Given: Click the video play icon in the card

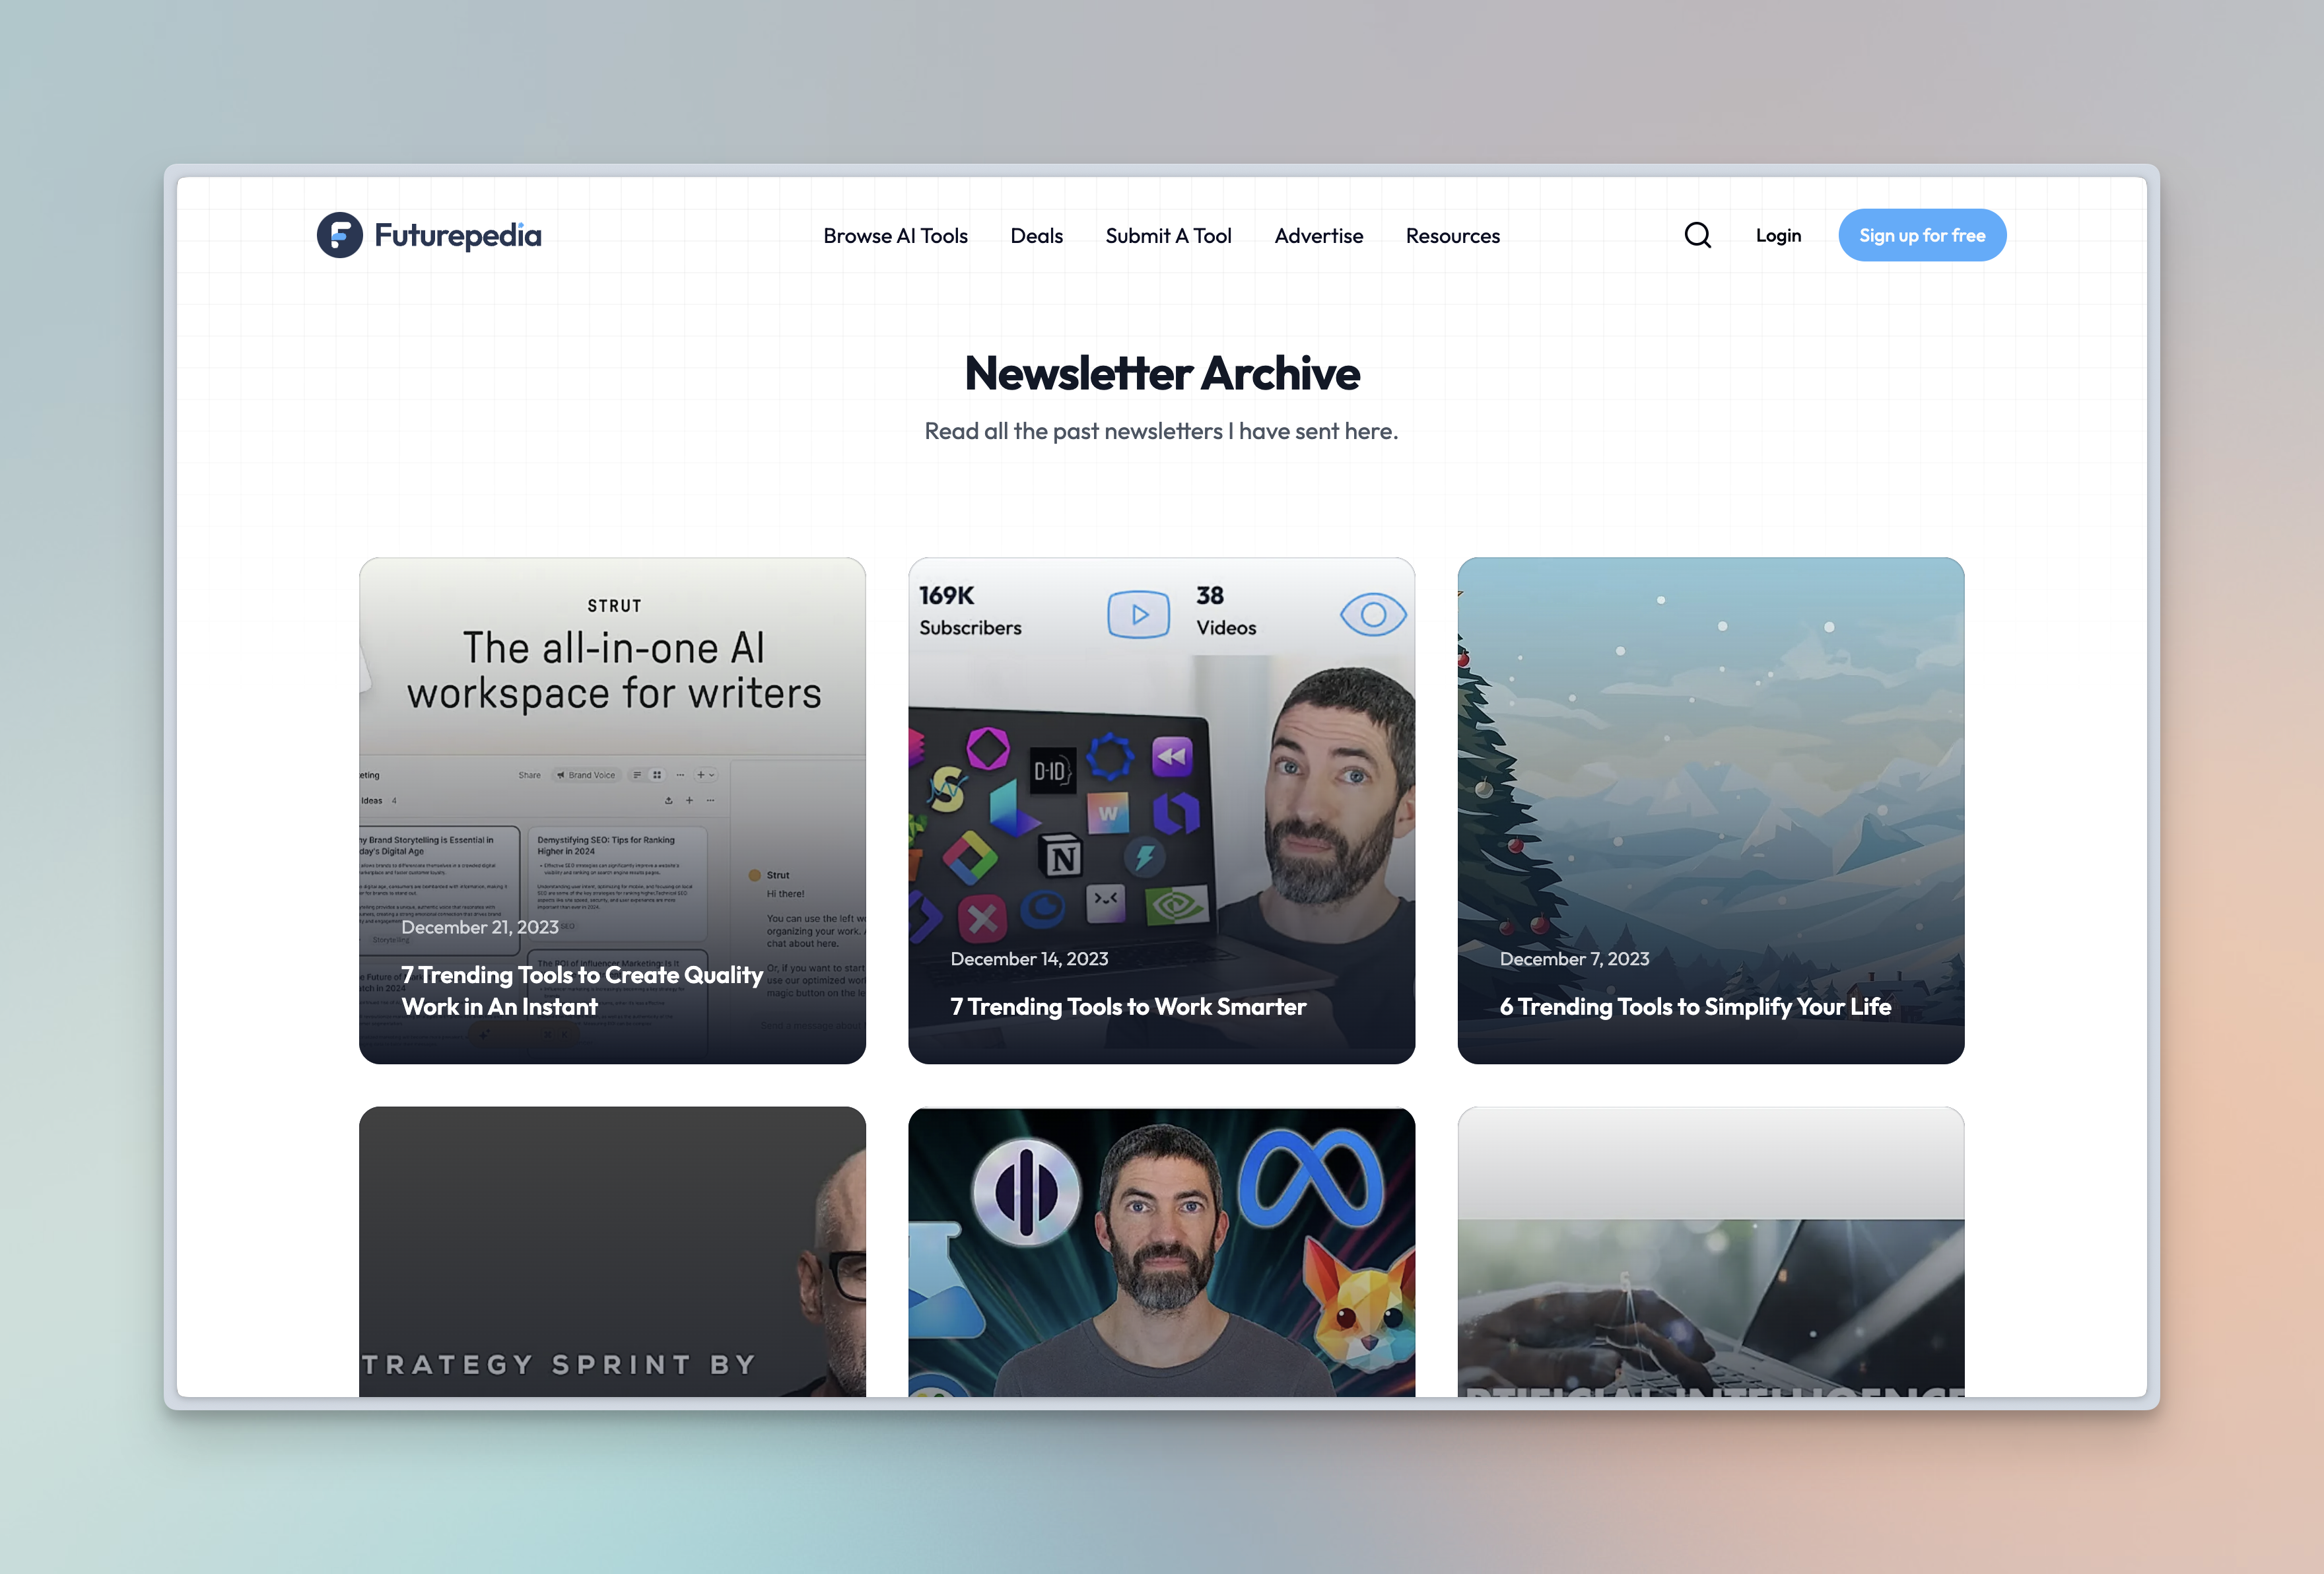Looking at the screenshot, I should pos(1138,615).
